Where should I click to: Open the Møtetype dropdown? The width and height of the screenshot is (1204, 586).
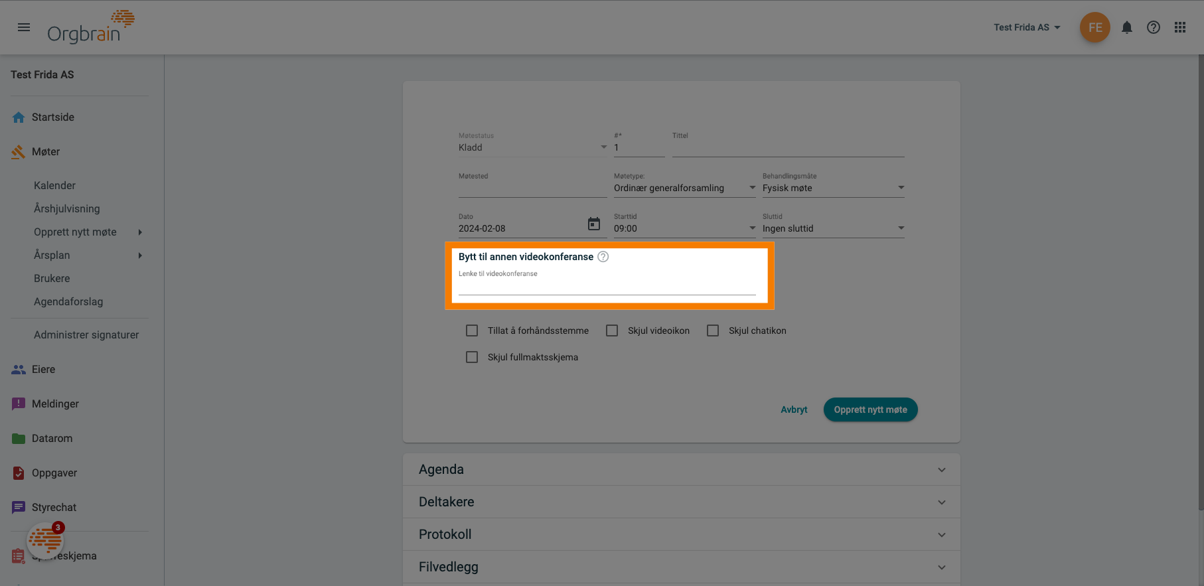684,188
